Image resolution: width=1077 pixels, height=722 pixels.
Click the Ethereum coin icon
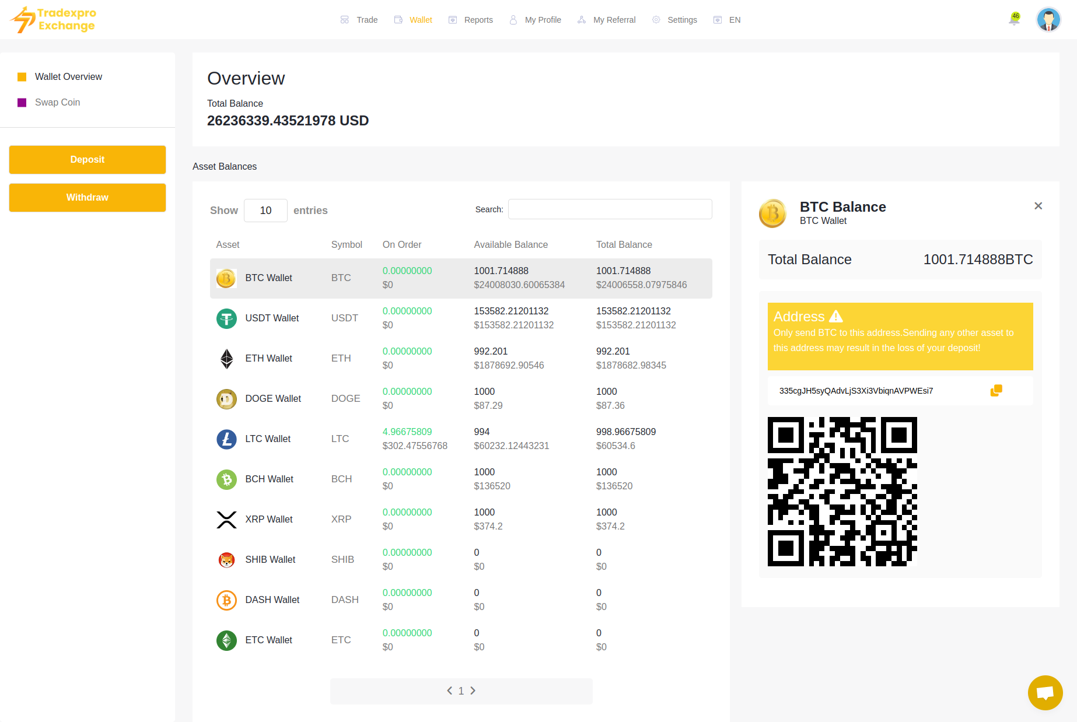(226, 359)
